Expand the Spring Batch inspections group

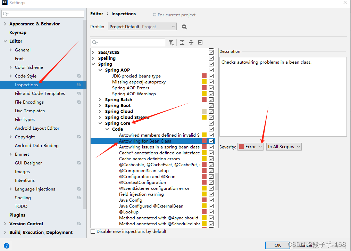pos(100,99)
